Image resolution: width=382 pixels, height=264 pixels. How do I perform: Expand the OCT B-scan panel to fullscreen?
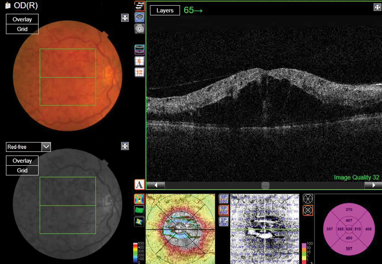click(x=377, y=7)
